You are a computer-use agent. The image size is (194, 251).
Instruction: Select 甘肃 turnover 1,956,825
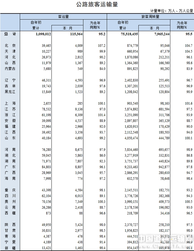click(131, 231)
